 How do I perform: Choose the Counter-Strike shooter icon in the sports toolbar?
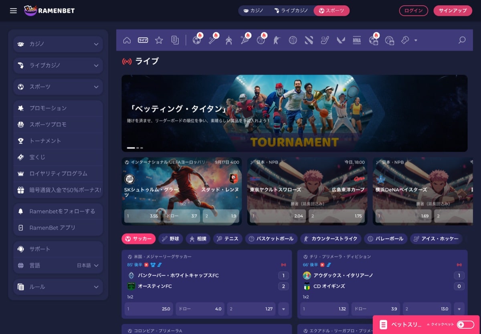coord(277,40)
